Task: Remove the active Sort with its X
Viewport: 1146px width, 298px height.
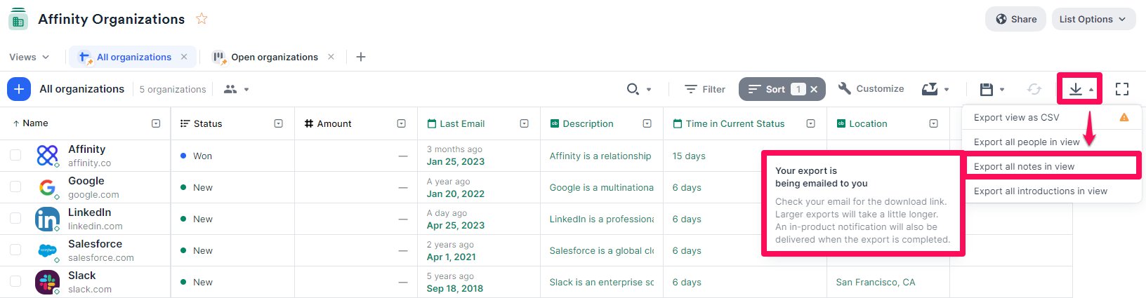Action: click(x=814, y=89)
